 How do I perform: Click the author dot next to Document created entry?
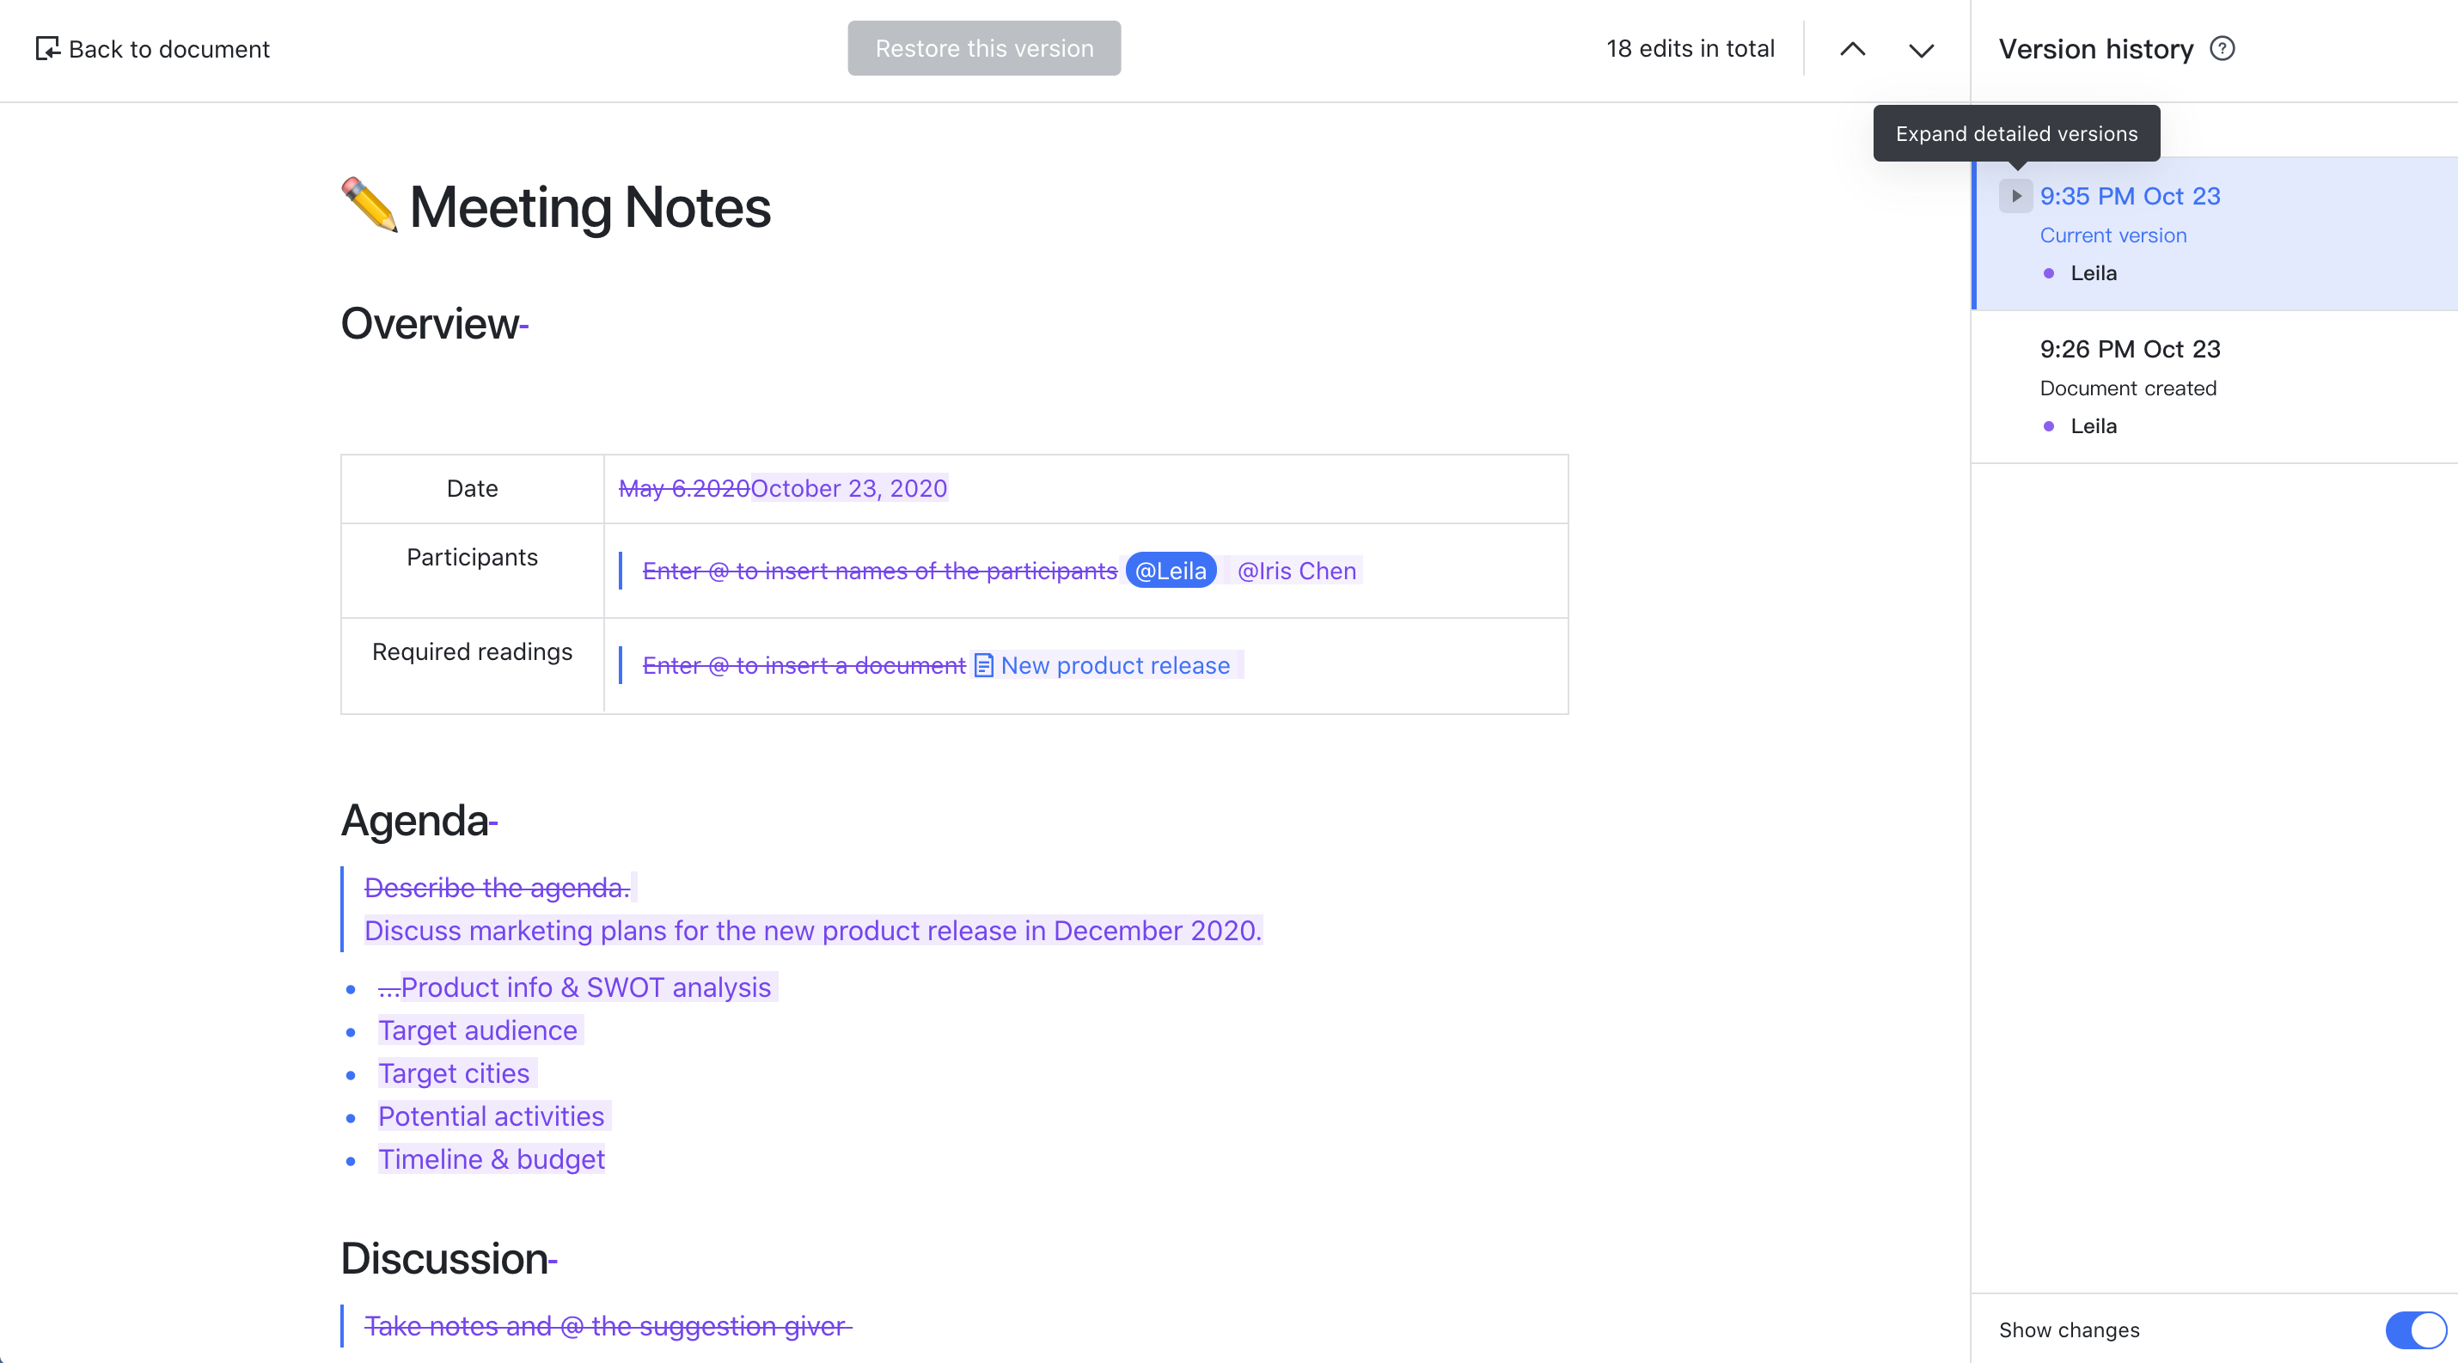2048,426
